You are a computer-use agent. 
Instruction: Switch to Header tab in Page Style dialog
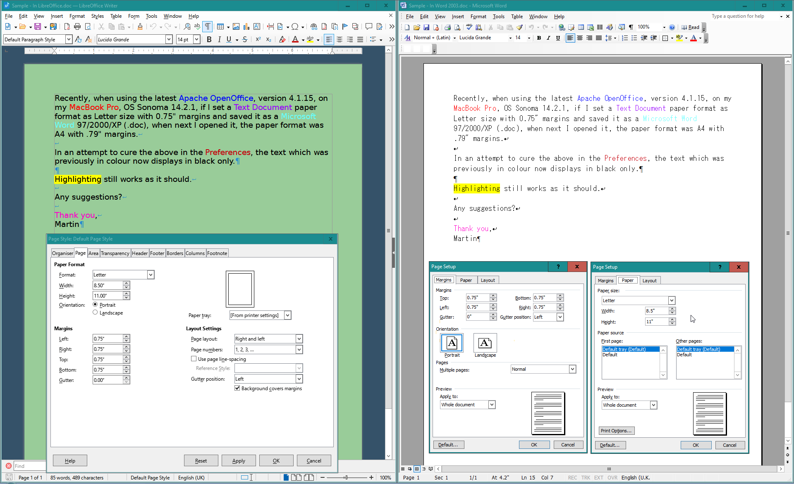140,253
